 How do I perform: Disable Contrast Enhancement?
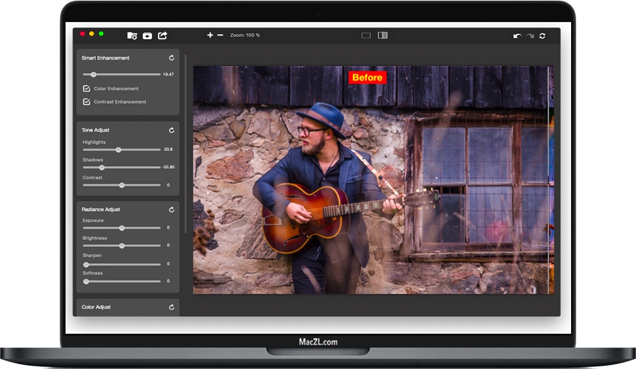pos(87,101)
